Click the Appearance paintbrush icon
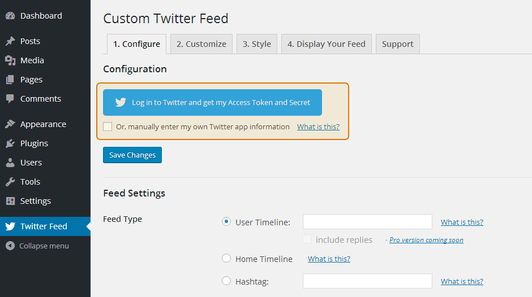532x297 pixels. click(x=10, y=124)
